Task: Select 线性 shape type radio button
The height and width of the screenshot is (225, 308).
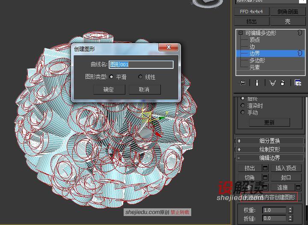Action: pyautogui.click(x=140, y=77)
